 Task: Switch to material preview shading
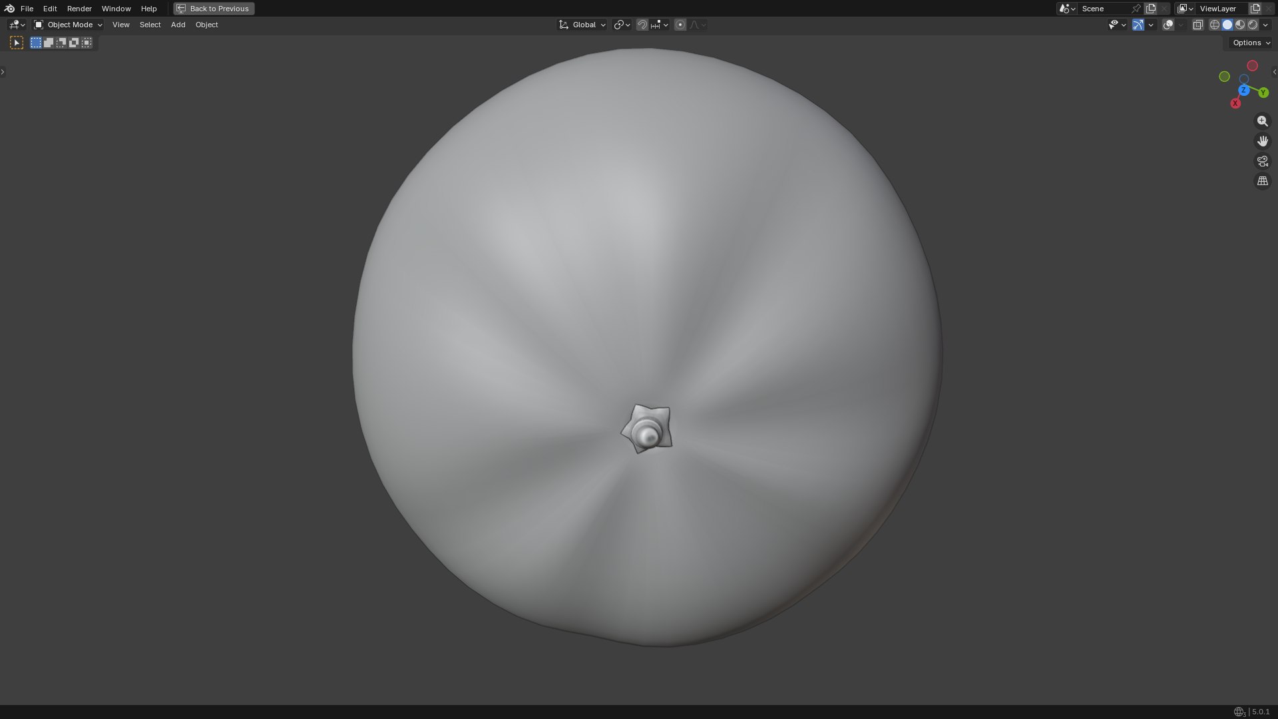click(x=1240, y=25)
